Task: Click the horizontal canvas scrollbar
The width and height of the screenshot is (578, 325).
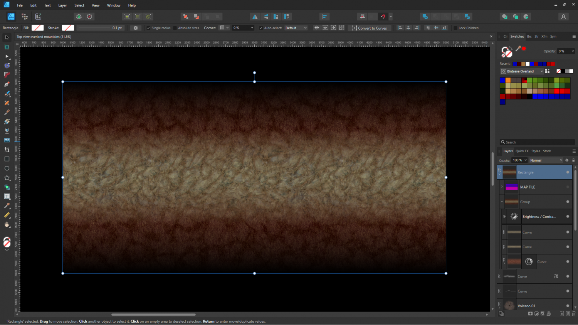Action: (153, 315)
